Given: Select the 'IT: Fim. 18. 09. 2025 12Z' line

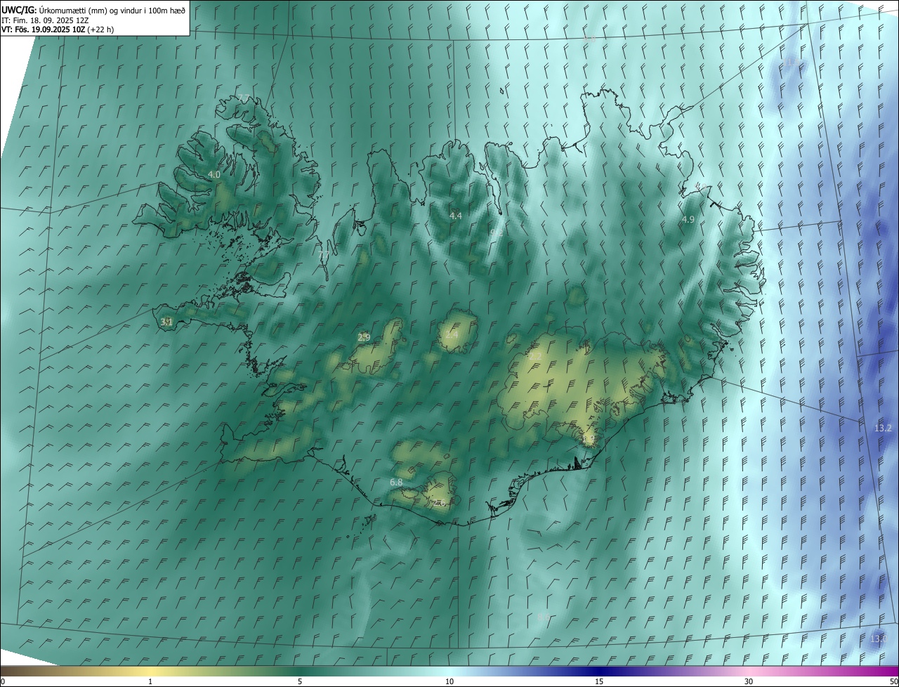Looking at the screenshot, I should click(45, 20).
